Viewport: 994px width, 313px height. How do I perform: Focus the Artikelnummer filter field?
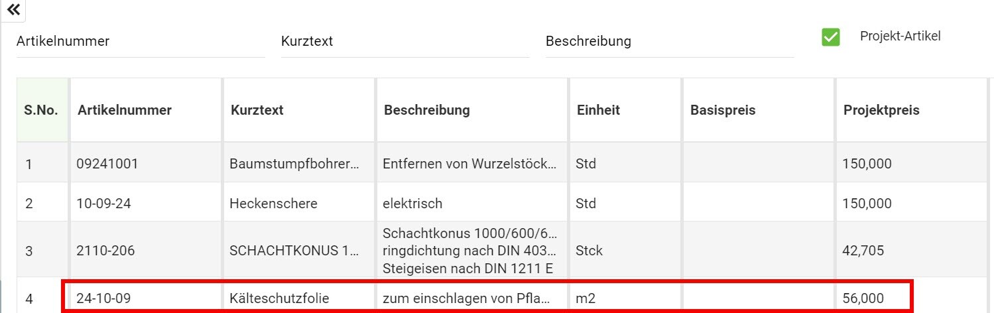[x=140, y=42]
